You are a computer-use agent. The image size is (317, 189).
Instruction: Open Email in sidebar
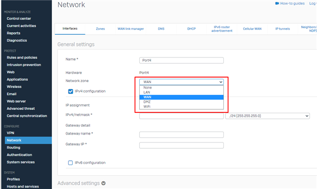point(11,94)
